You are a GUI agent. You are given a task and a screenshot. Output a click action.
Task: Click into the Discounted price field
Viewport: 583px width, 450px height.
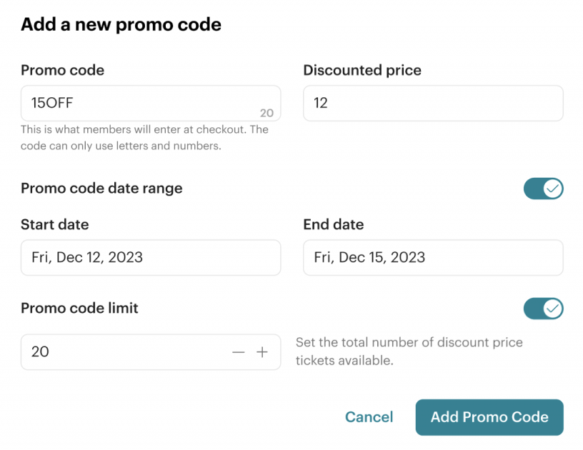click(433, 103)
